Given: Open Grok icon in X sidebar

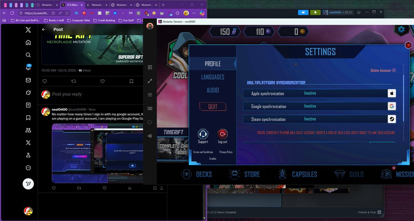Looking at the screenshot, I should (x=28, y=93).
